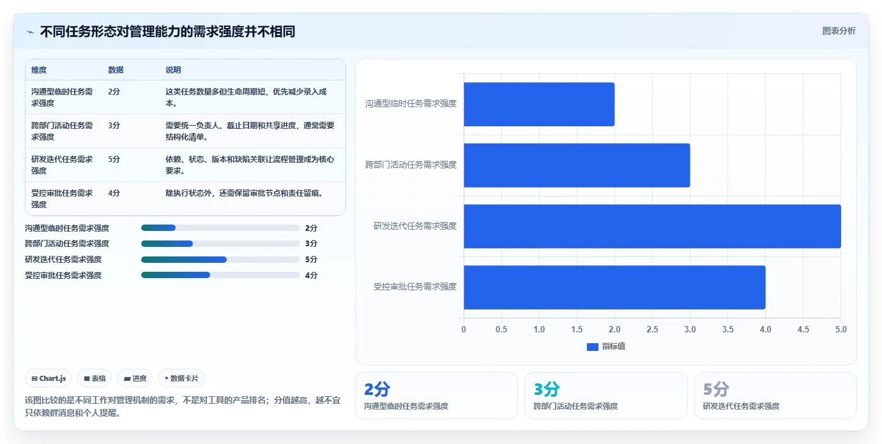Viewport: 882px width, 444px height.
Task: Click chart y-axis label 跨部门活动任务需求强度
Action: [x=411, y=165]
